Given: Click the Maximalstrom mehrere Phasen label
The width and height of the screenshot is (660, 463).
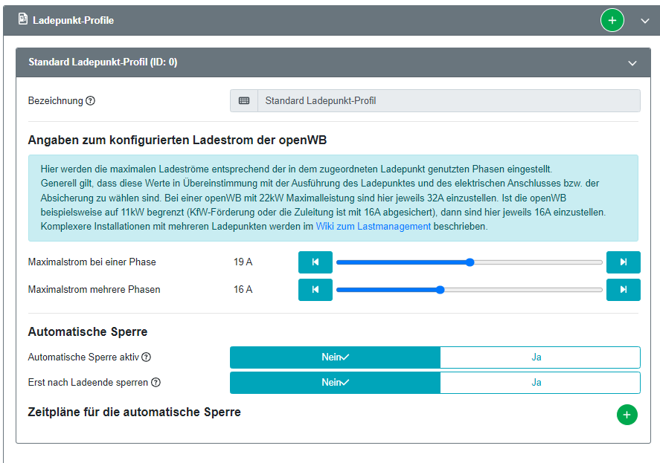Looking at the screenshot, I should pyautogui.click(x=94, y=289).
